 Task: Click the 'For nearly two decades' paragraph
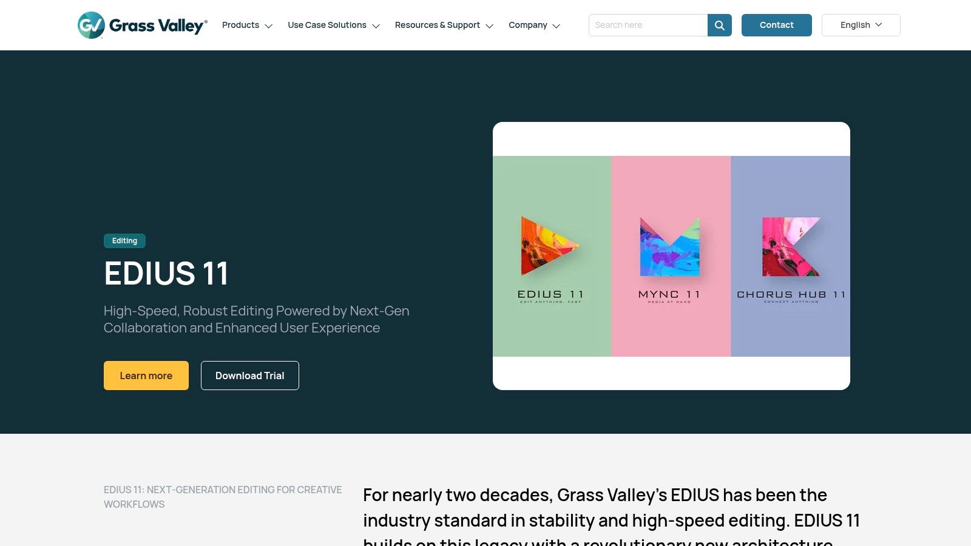[x=612, y=516]
